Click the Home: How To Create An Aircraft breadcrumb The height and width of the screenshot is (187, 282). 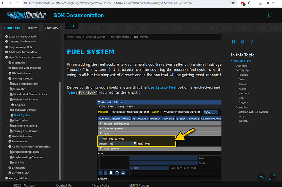pyautogui.click(x=86, y=37)
